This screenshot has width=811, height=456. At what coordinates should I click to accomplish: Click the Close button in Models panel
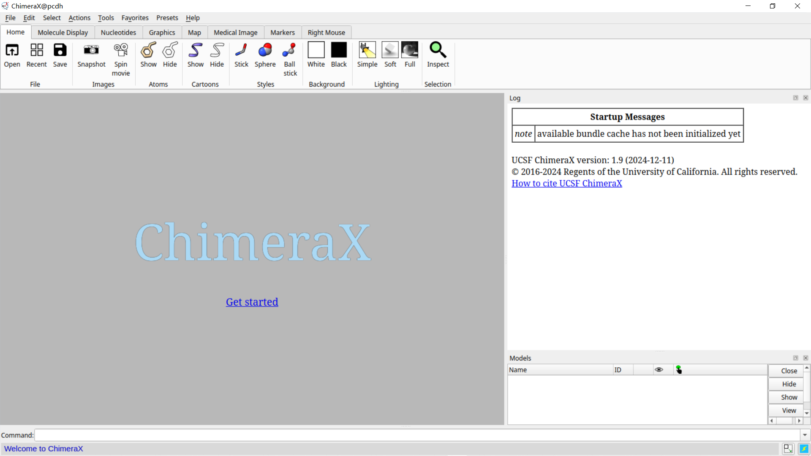tap(789, 371)
